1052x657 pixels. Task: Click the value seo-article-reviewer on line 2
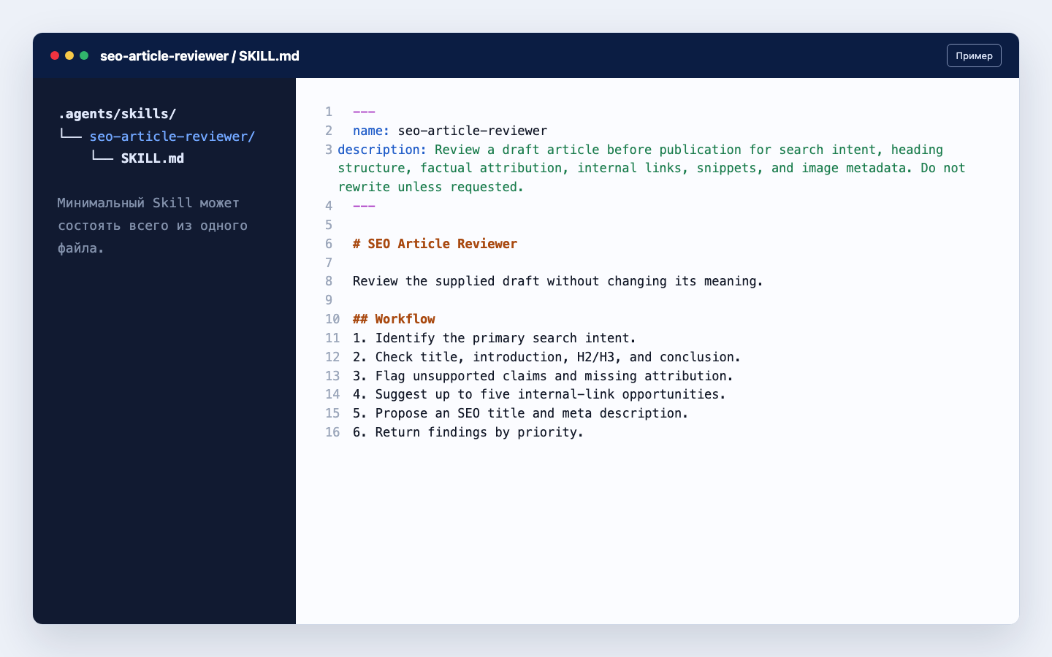473,131
